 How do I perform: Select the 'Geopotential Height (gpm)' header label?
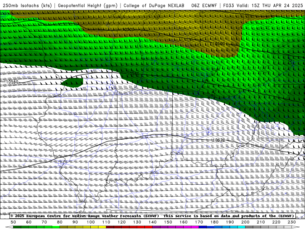click(x=88, y=5)
